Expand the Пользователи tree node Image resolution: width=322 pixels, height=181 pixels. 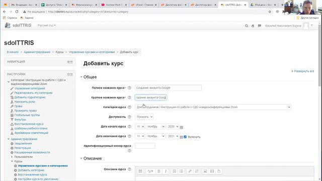[12, 157]
